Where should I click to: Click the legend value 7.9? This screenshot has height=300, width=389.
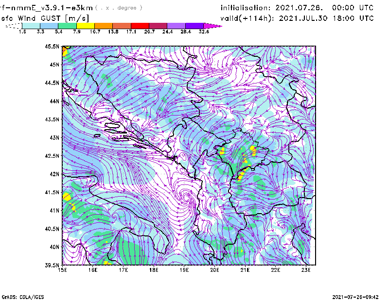[x=77, y=32]
